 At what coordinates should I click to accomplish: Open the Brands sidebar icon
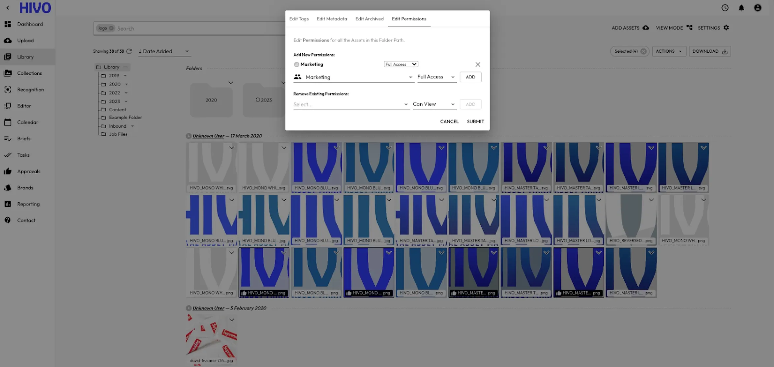[x=8, y=188]
